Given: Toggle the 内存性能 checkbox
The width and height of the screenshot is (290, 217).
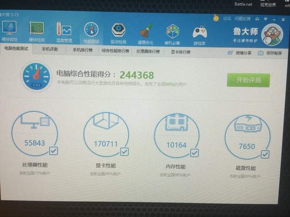Looking at the screenshot, I should pos(195,153).
